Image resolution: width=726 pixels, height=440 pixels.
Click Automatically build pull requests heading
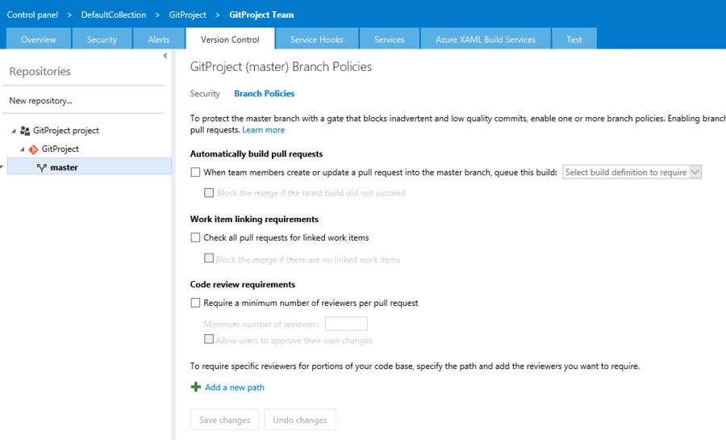257,153
